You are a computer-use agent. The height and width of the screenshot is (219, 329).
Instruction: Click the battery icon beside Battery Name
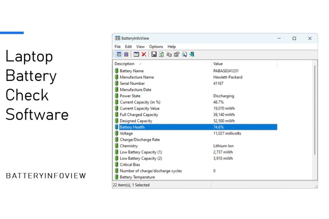116,71
